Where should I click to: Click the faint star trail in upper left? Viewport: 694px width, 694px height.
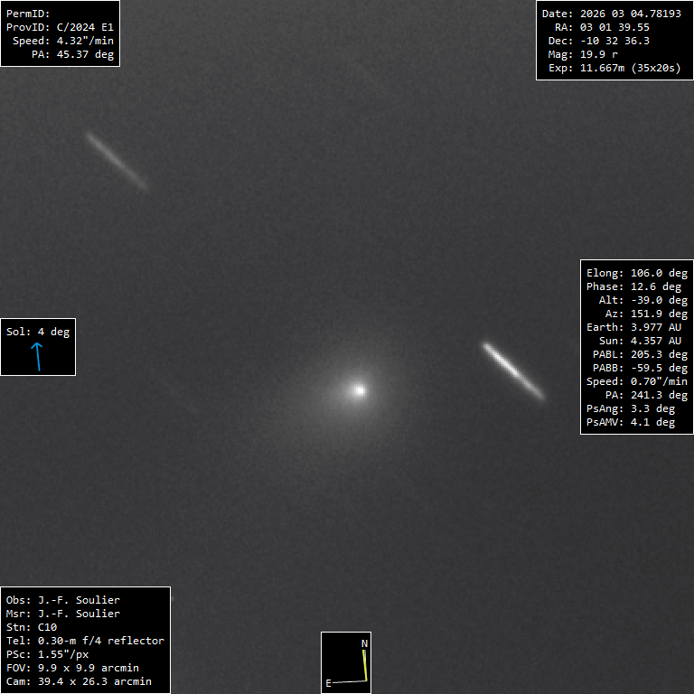point(117,162)
